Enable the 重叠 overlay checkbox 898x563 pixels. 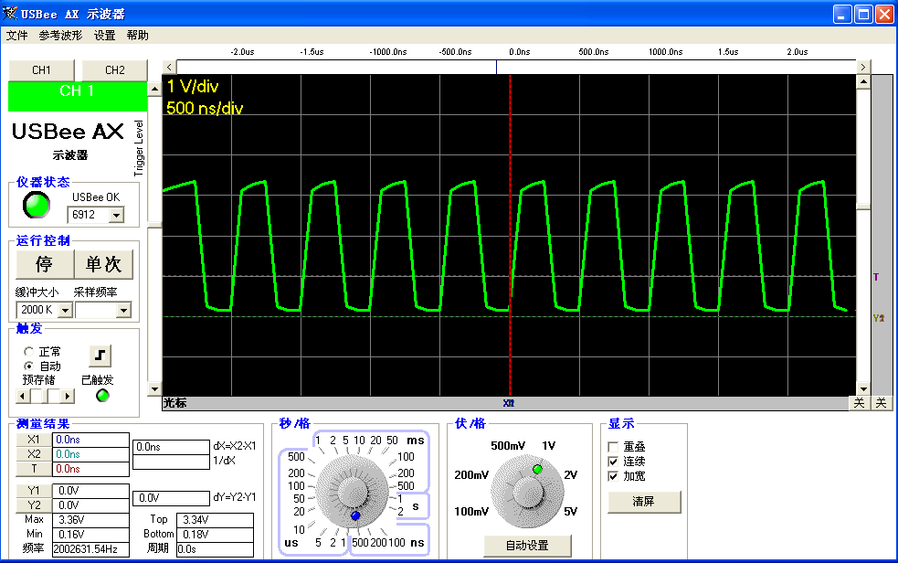click(614, 446)
